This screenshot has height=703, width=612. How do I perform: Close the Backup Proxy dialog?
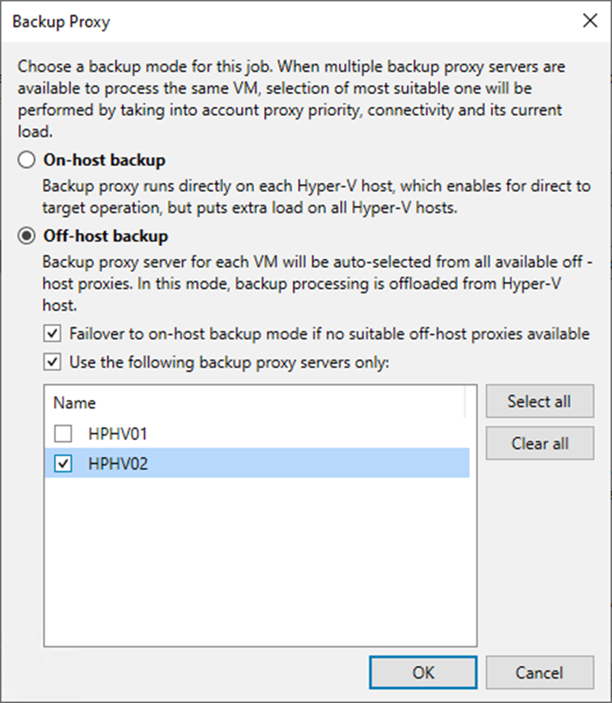[x=590, y=20]
